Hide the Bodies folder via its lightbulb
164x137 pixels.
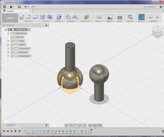coord(12,45)
